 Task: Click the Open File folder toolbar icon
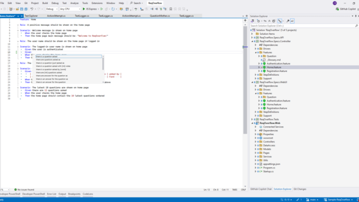[17, 9]
